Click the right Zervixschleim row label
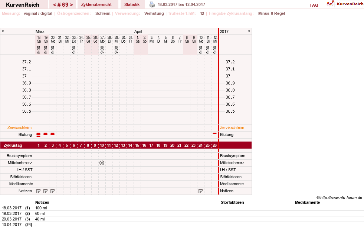The width and height of the screenshot is (364, 239). (232, 127)
